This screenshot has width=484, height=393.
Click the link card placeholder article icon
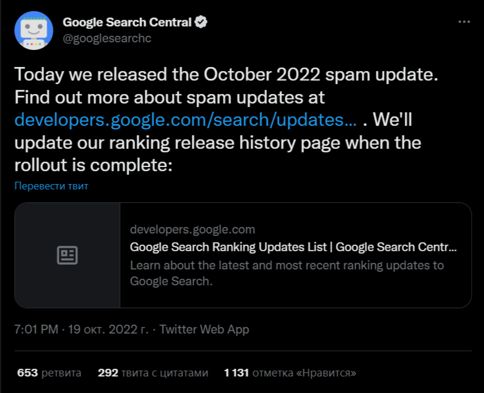[67, 255]
